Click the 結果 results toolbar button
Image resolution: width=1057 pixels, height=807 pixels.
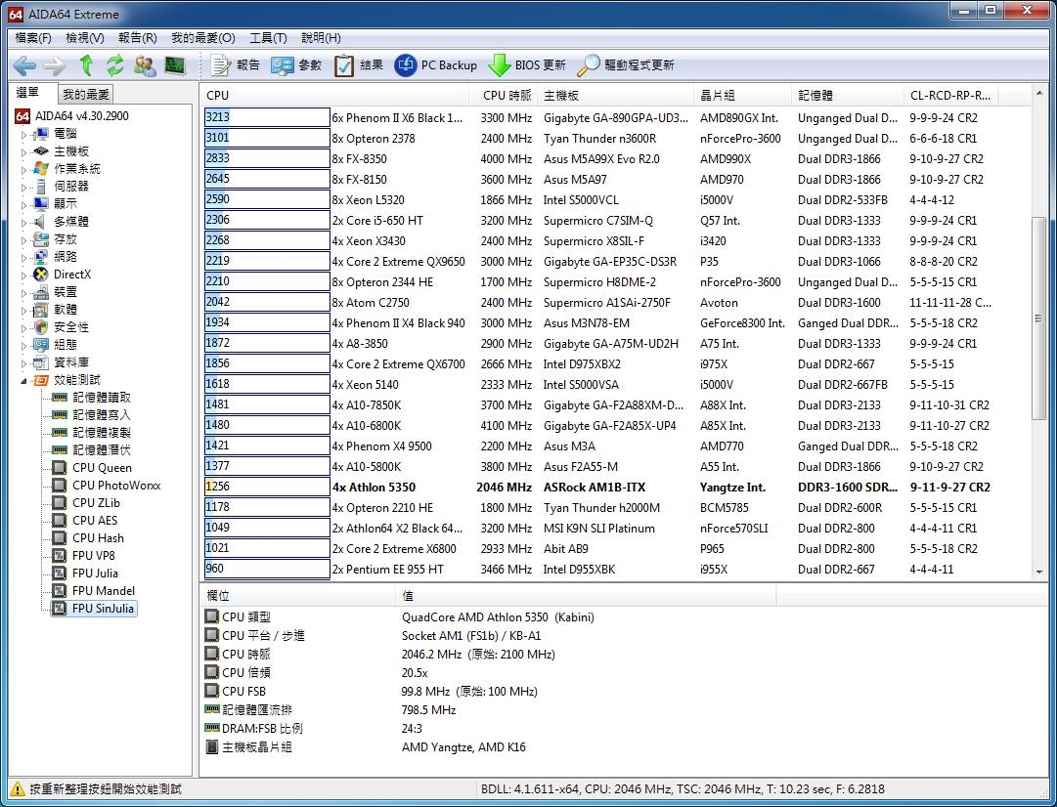359,65
